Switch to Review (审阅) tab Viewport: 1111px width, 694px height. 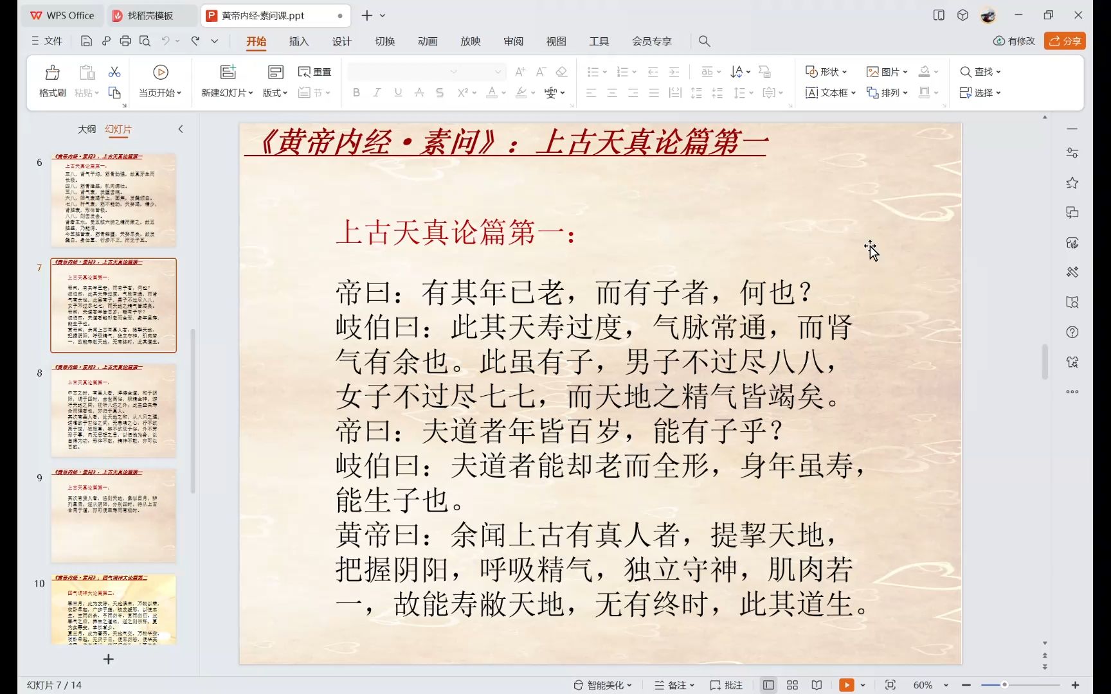point(513,41)
